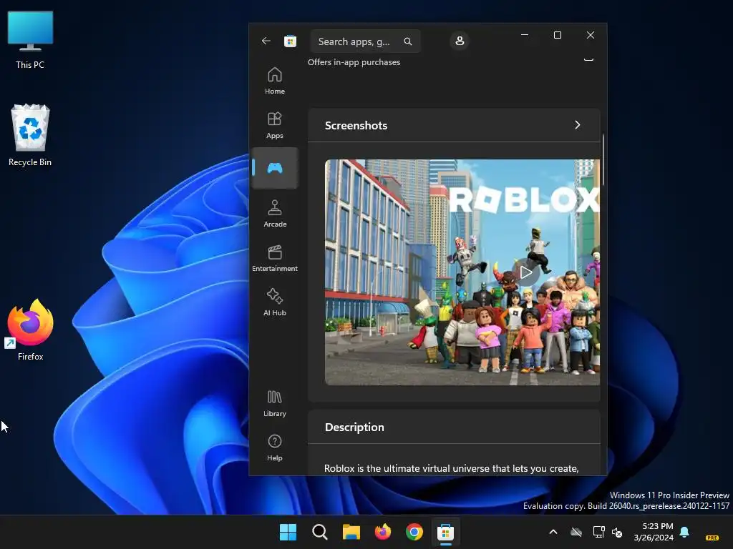Open the user account profile icon
733x549 pixels.
[460, 41]
